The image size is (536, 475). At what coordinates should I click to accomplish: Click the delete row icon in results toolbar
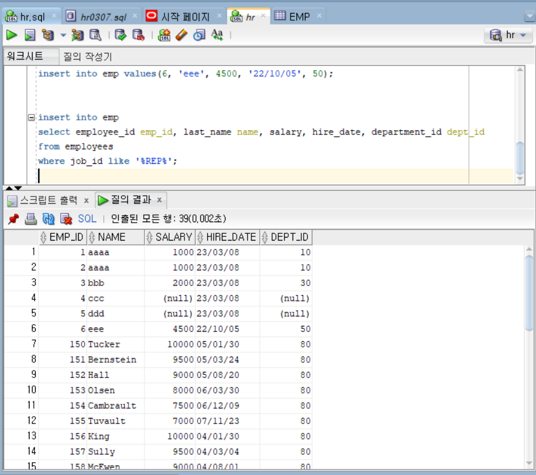coord(66,218)
